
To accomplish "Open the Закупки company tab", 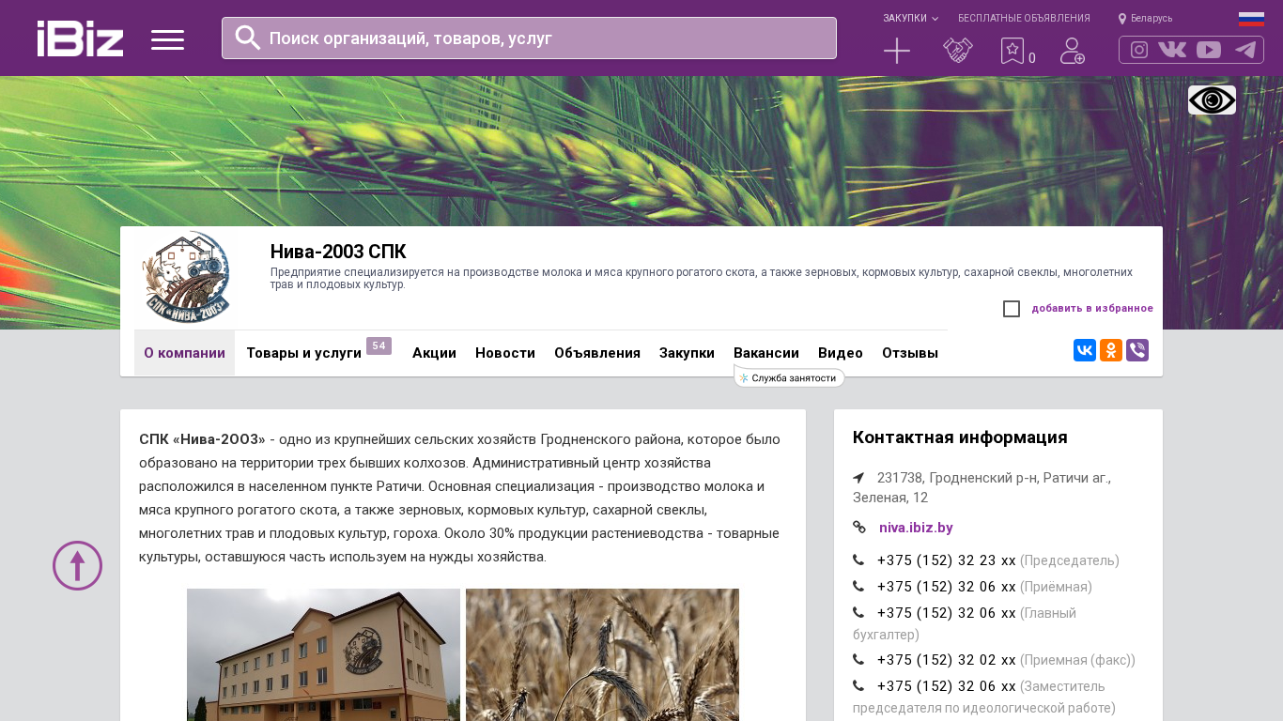I will click(687, 353).
